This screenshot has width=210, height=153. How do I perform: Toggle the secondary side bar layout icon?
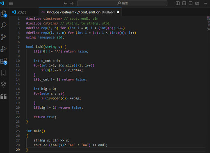tap(190, 3)
